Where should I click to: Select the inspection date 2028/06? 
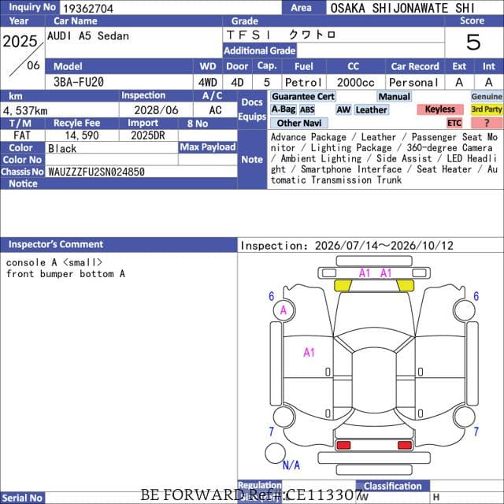(156, 110)
